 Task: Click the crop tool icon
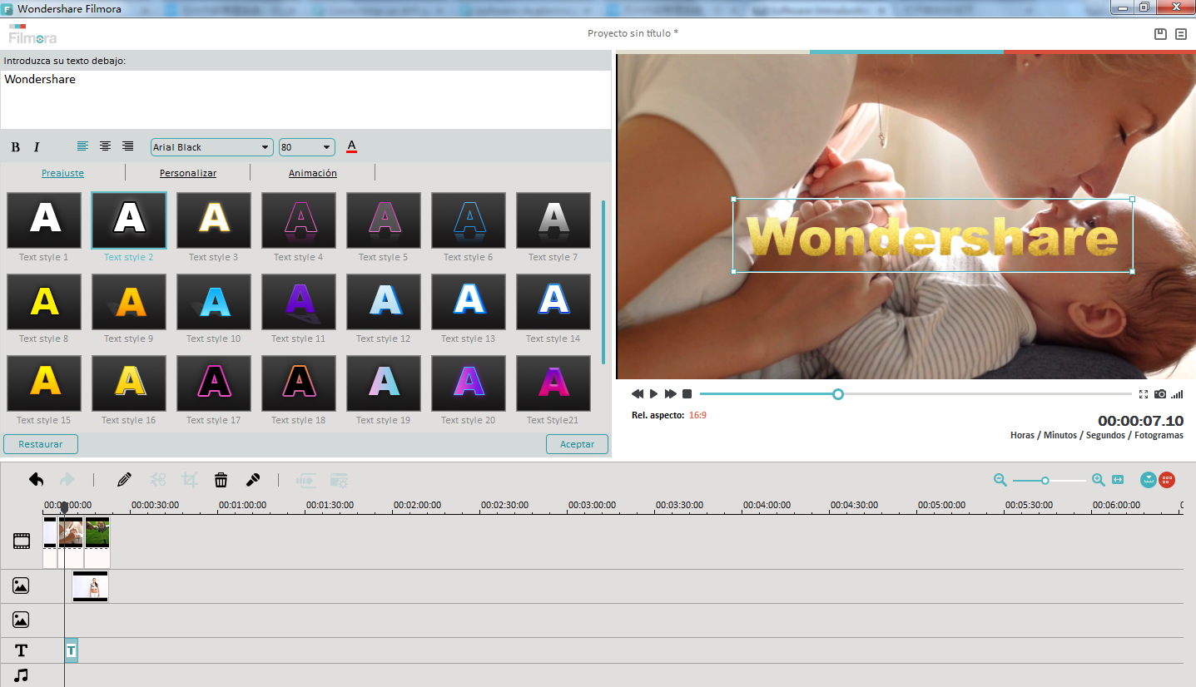pos(190,479)
